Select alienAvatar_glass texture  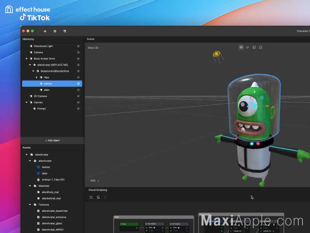pos(52,223)
